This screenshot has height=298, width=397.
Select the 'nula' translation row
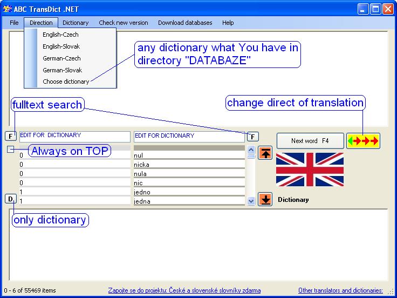click(x=189, y=174)
